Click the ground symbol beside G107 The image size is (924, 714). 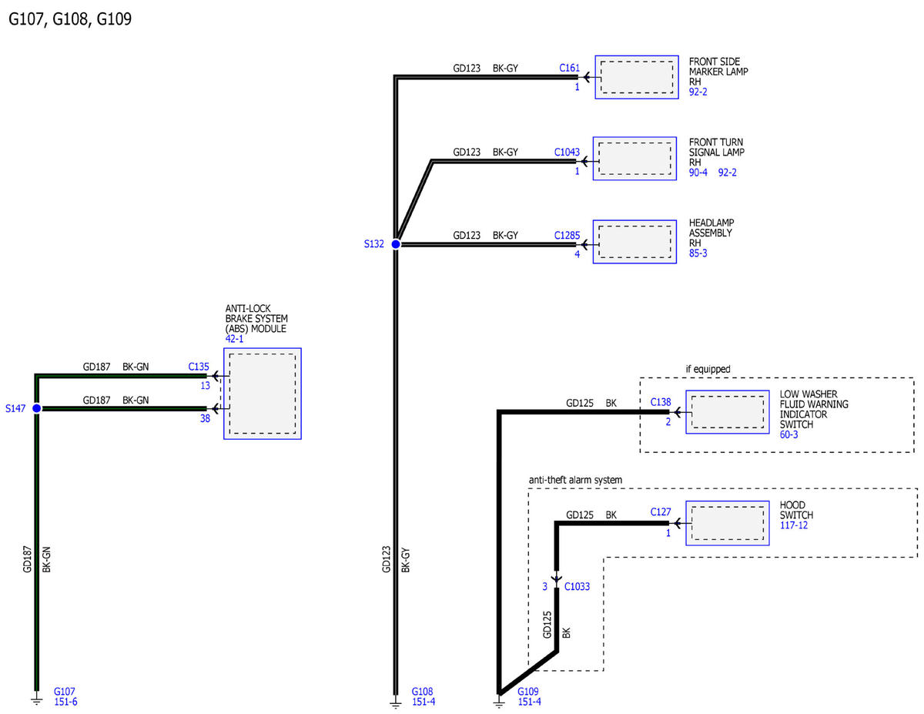pyautogui.click(x=36, y=700)
